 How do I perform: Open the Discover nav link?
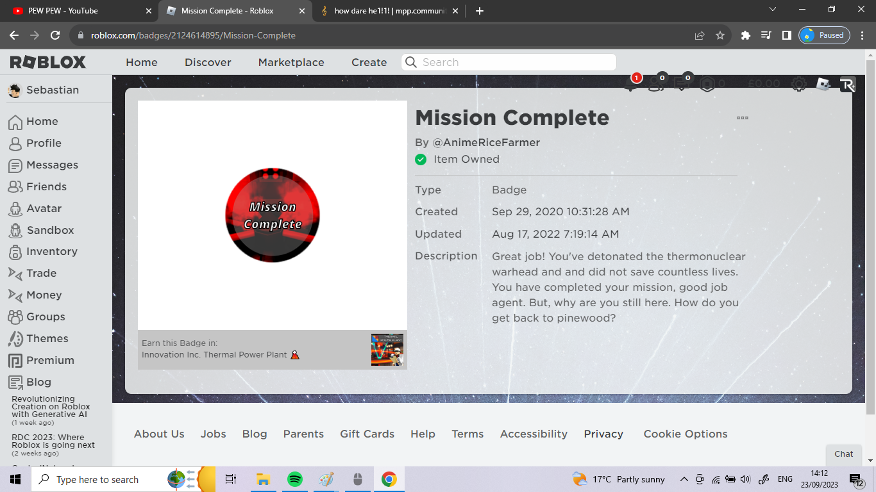click(208, 62)
